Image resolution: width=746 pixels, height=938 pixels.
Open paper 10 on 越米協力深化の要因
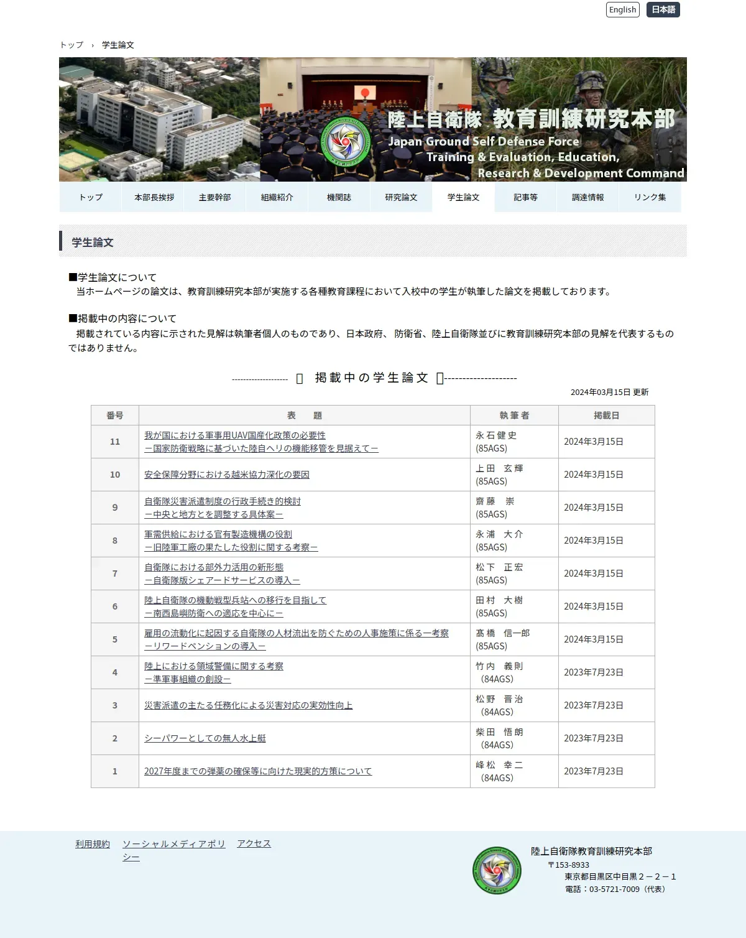point(227,475)
